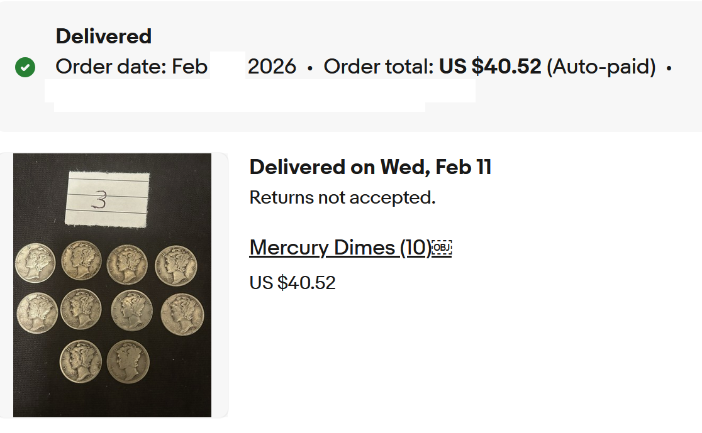Open the Mercury Dimes (10) listing link
This screenshot has width=702, height=433.
pos(340,248)
